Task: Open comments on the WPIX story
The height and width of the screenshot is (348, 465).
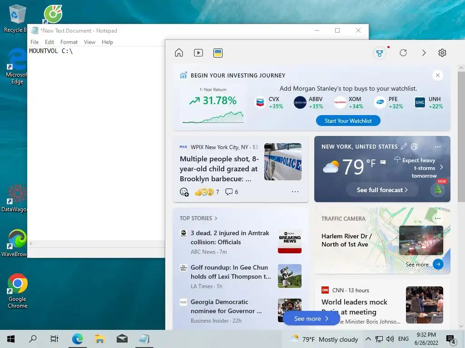Action: click(232, 192)
